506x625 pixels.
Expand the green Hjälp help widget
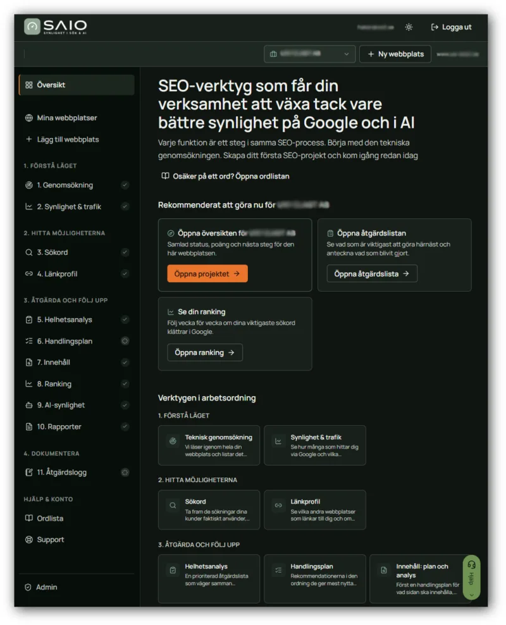[471, 577]
